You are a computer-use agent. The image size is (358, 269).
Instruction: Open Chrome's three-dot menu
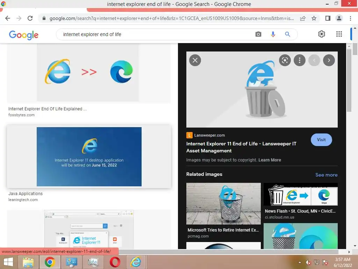click(350, 18)
